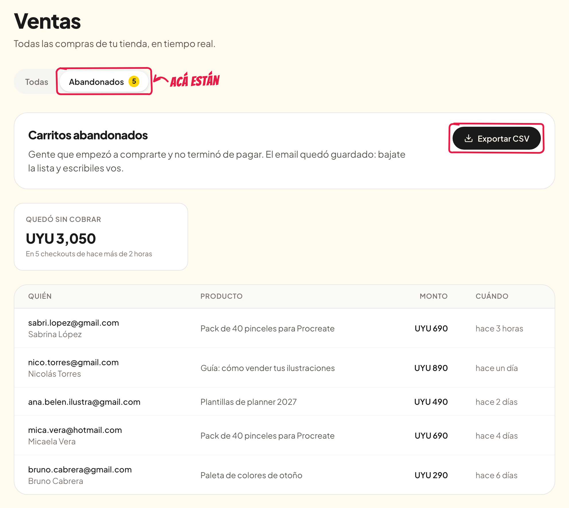Viewport: 569px width, 508px height.
Task: Click Micaela Vera's Pack de 40 pinceles product
Action: point(268,436)
